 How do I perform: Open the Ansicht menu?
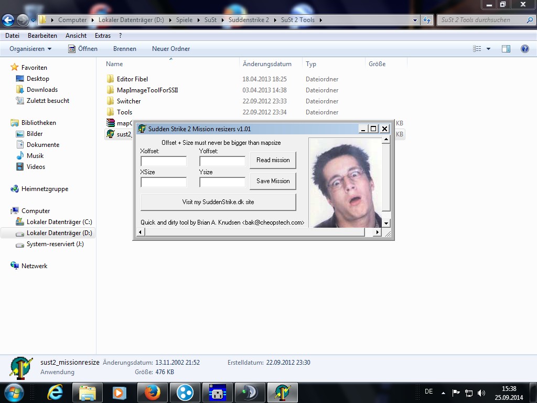(76, 35)
